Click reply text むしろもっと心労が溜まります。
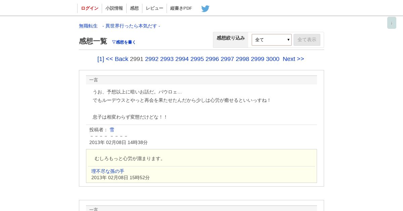Screen dimensions: 403x211 pos(130,158)
